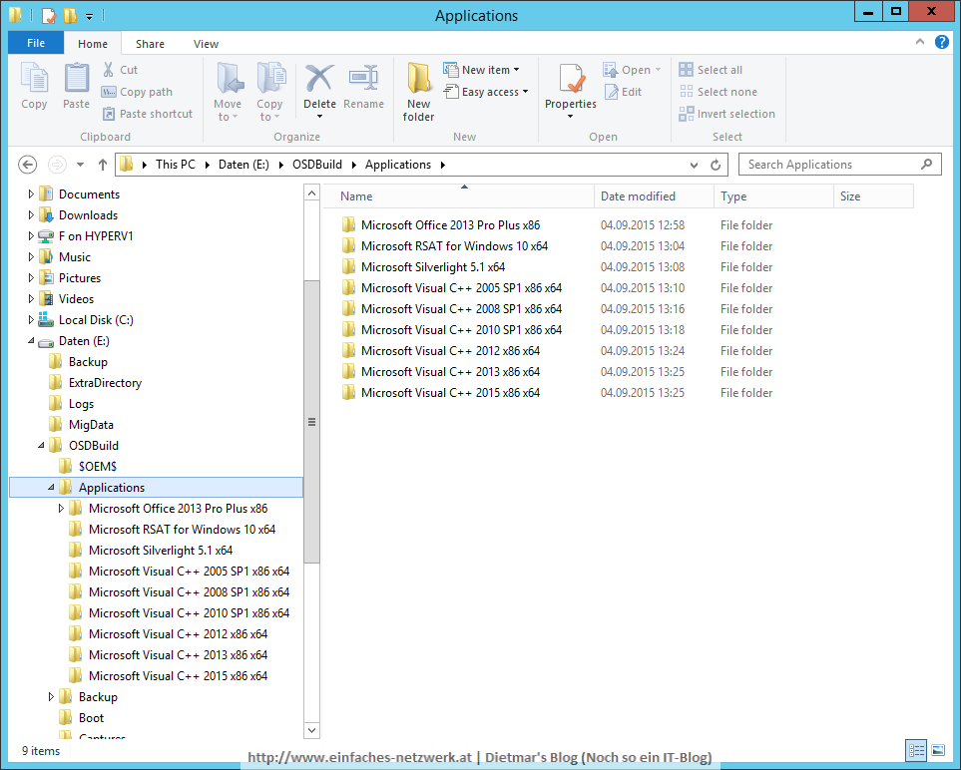Switch to Details view in status bar

[917, 750]
